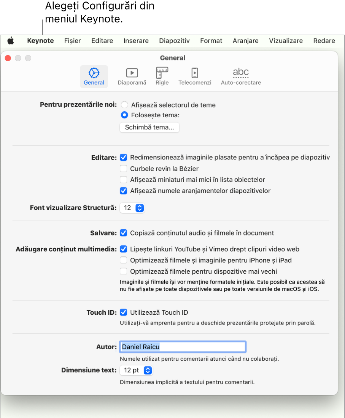Click the Autor name text field
Screen dimensions: 345x418
click(x=183, y=347)
